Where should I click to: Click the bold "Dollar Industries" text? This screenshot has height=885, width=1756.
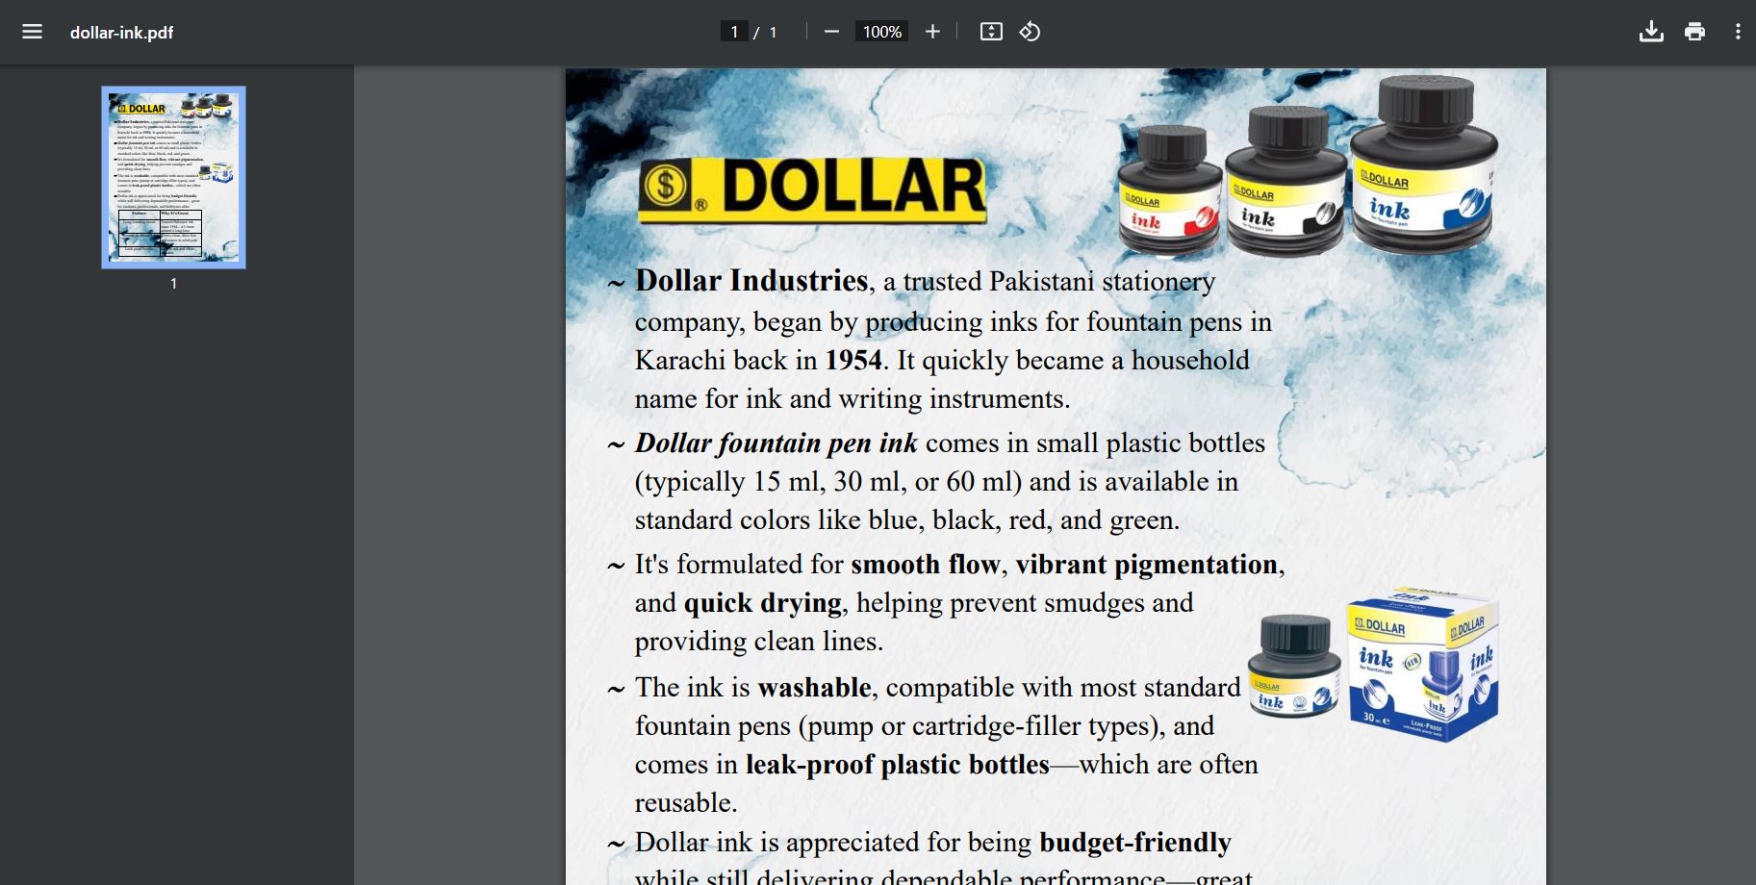[x=751, y=280]
